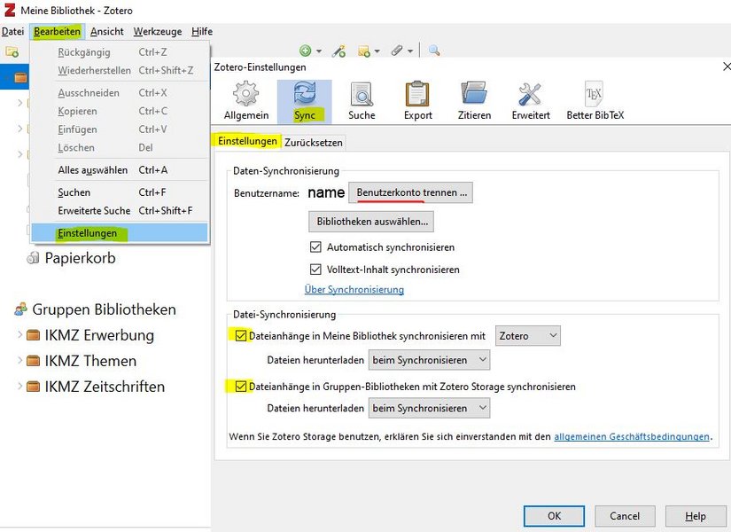The height and width of the screenshot is (532, 731).
Task: Open the Zotero storage method dropdown
Action: coord(528,335)
